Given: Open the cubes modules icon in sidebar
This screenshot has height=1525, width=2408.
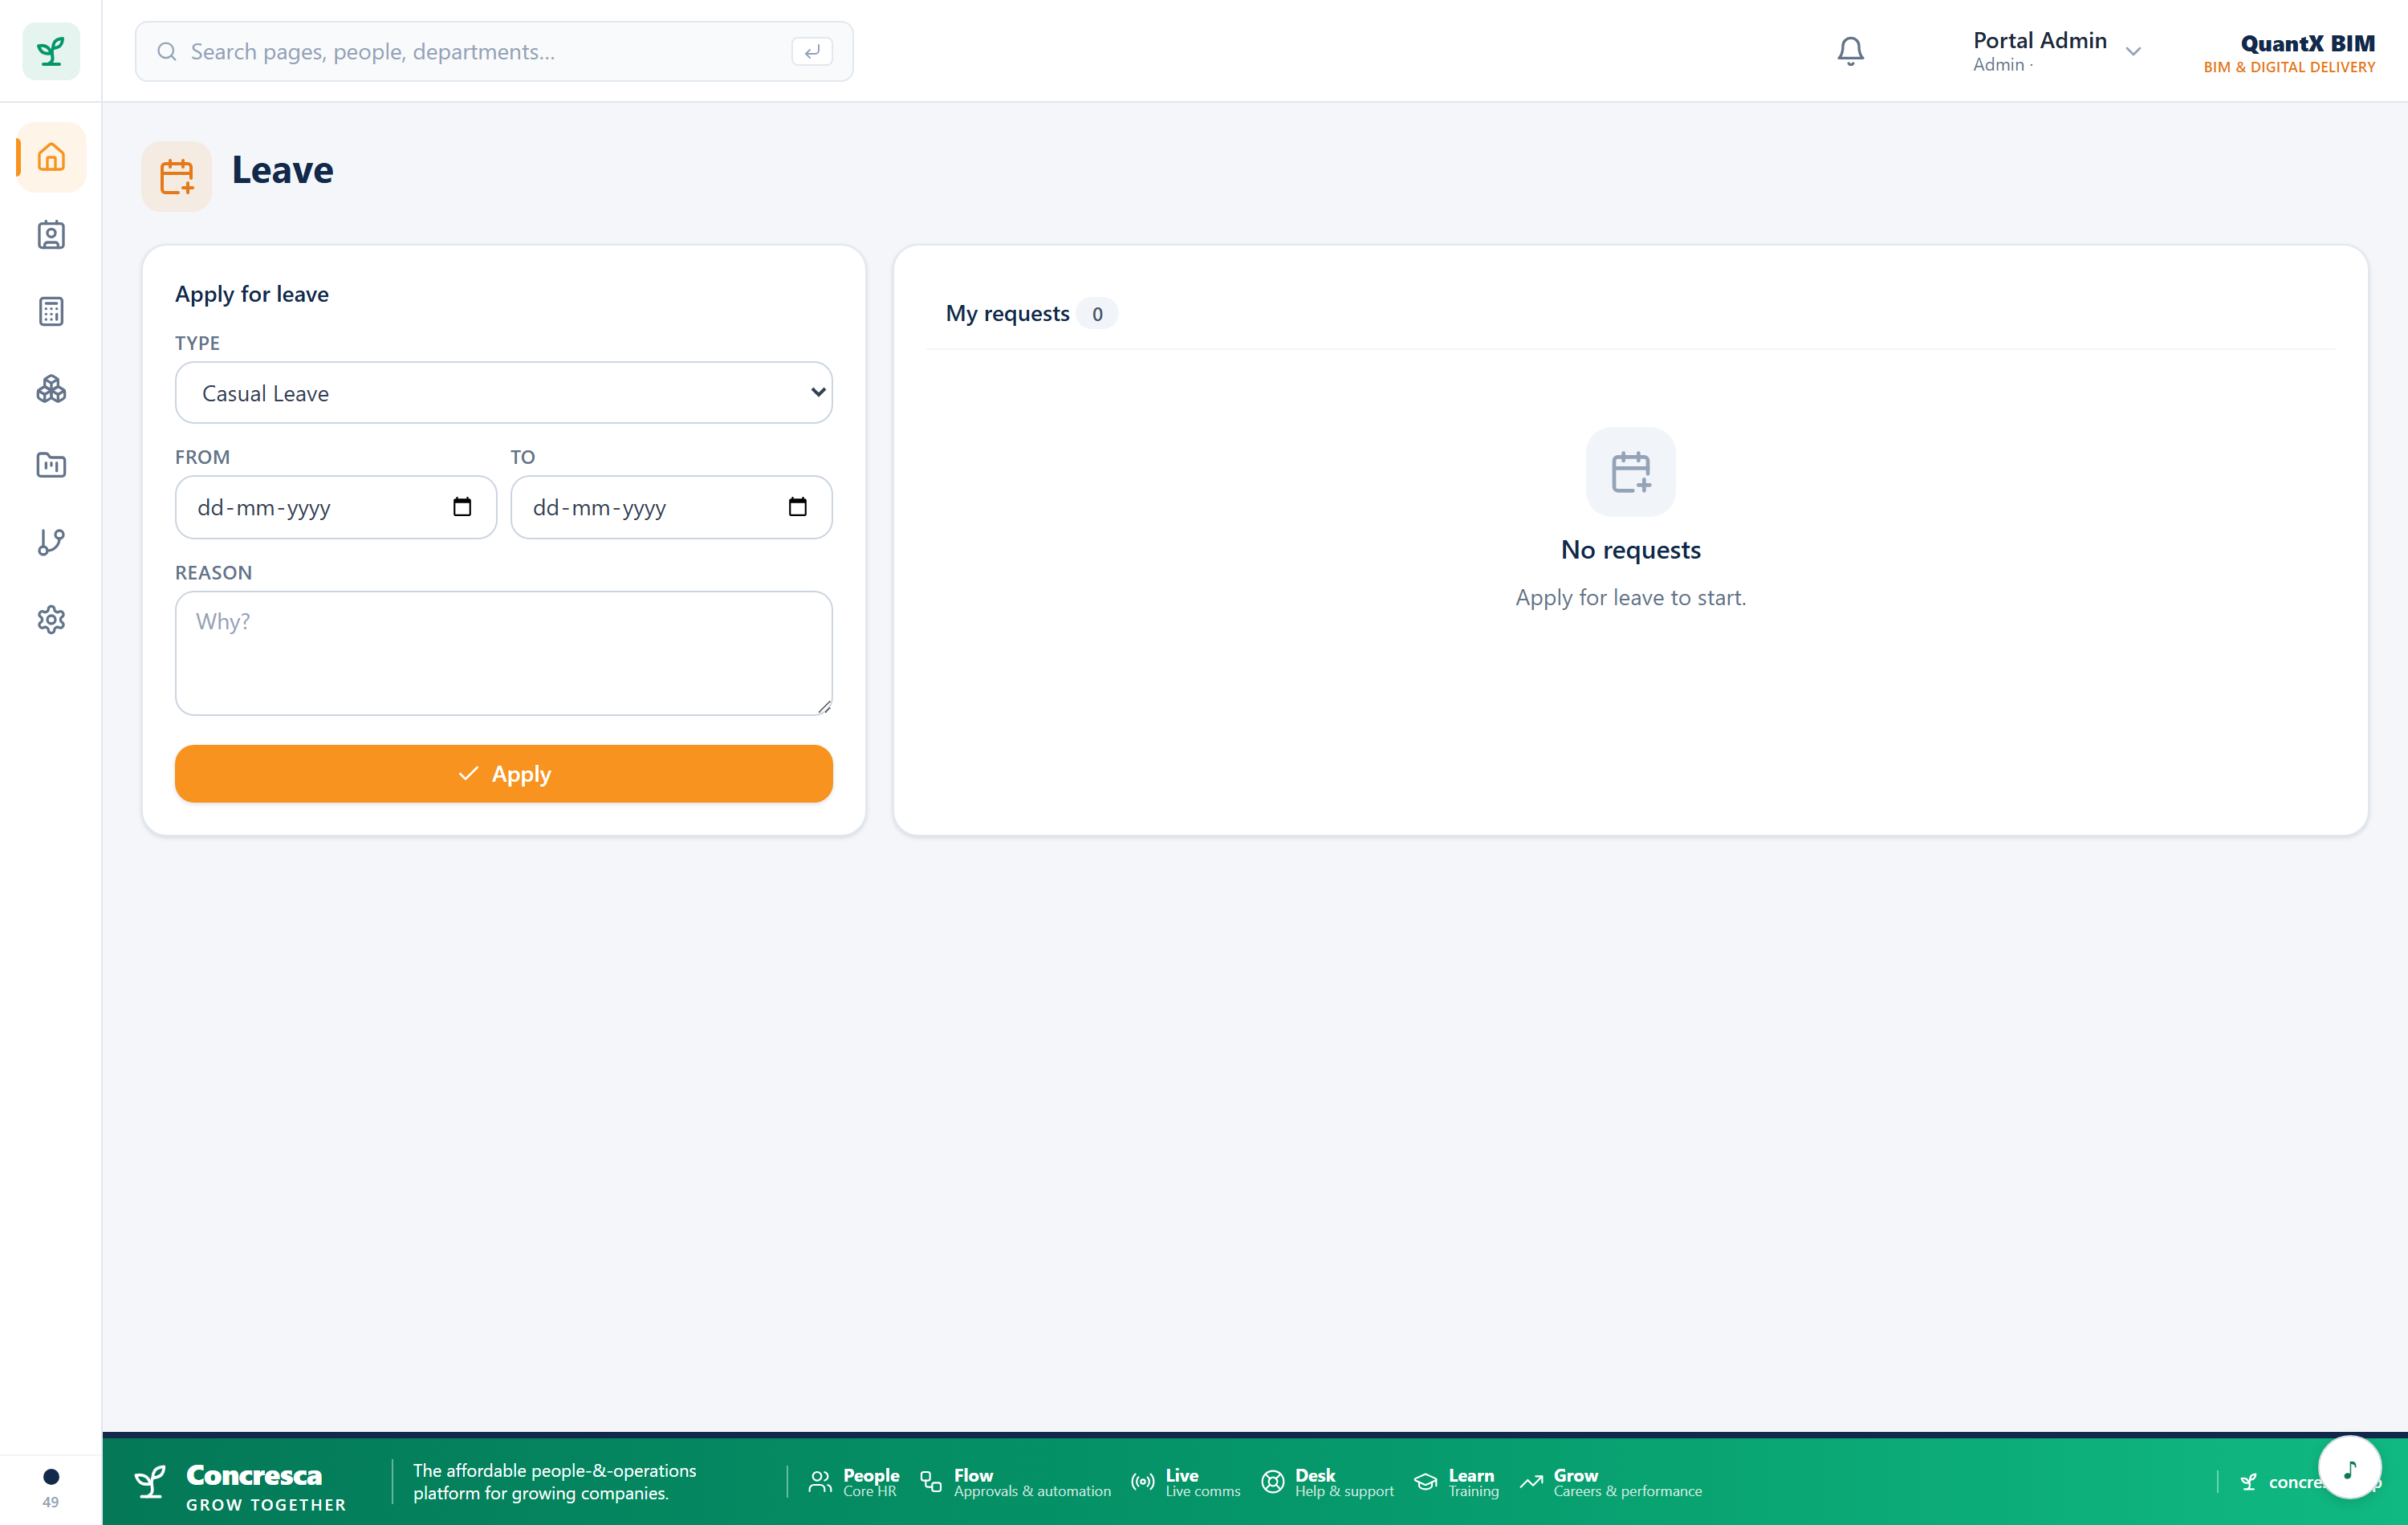Looking at the screenshot, I should pos(51,389).
